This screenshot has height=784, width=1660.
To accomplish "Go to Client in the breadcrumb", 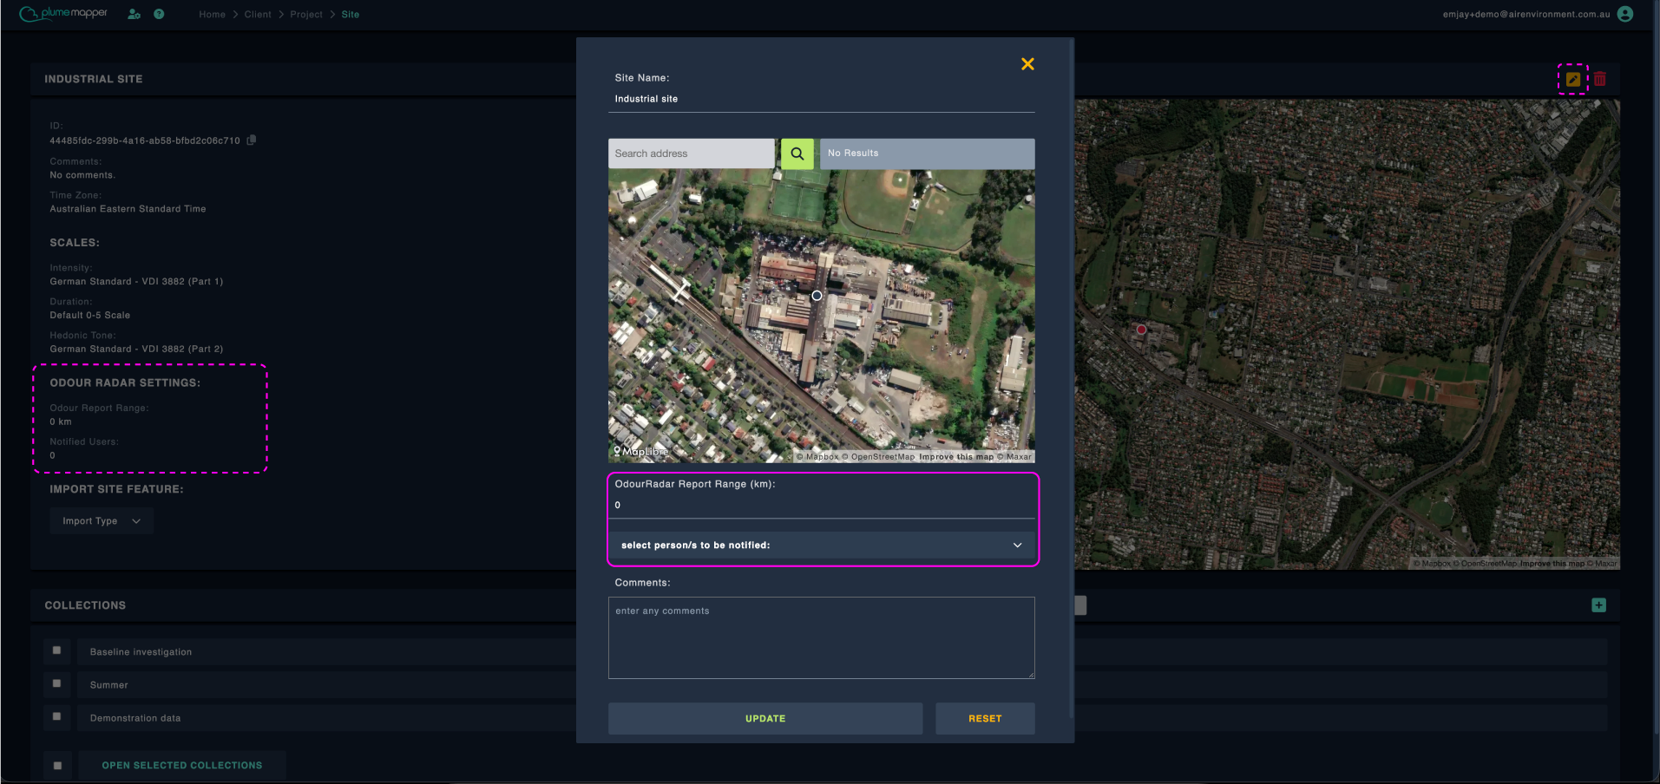I will click(258, 15).
